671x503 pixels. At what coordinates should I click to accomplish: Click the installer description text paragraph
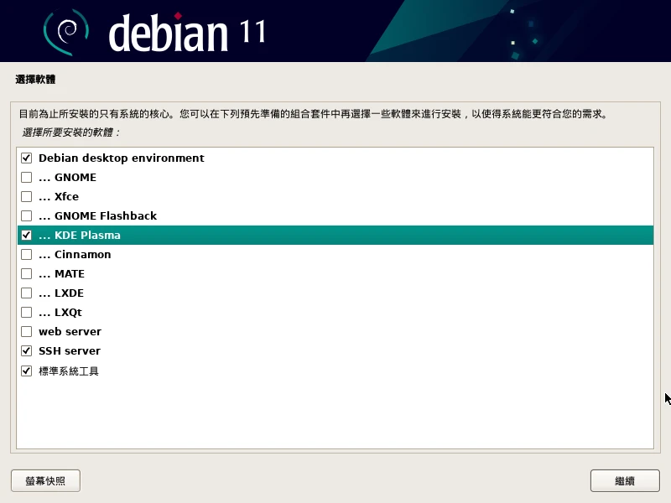[312, 113]
